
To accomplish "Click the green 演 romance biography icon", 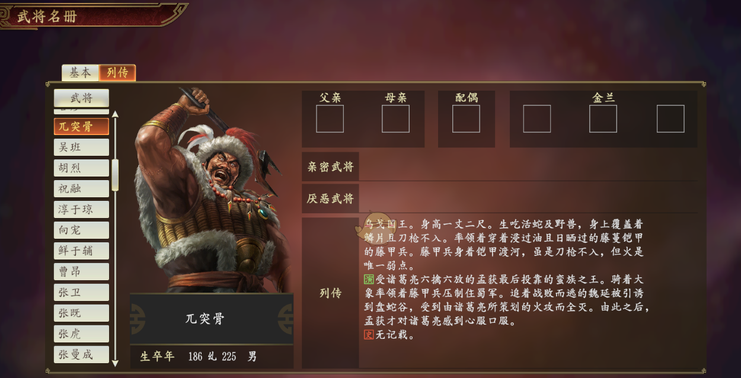I will 369,280.
